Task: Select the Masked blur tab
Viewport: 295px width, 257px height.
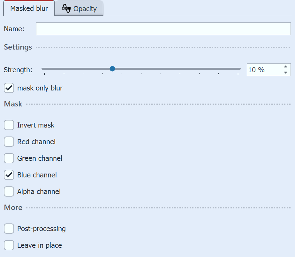Action: (29, 8)
